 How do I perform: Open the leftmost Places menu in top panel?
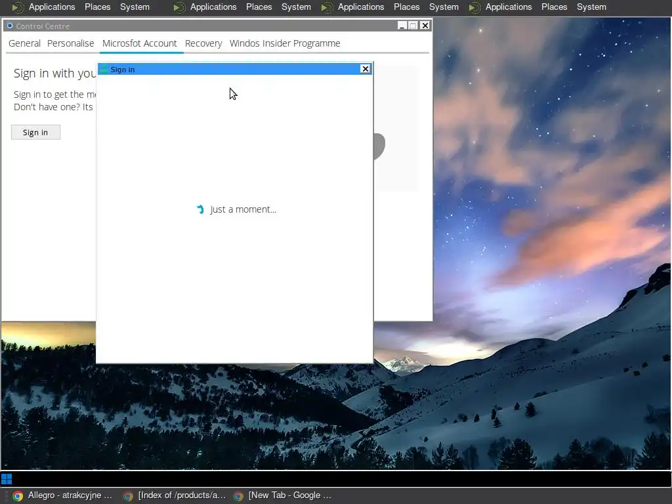[x=97, y=7]
